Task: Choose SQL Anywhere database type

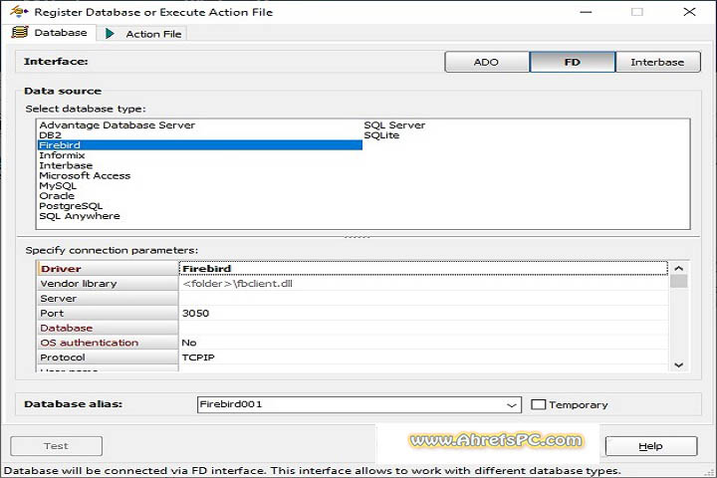Action: (x=80, y=215)
